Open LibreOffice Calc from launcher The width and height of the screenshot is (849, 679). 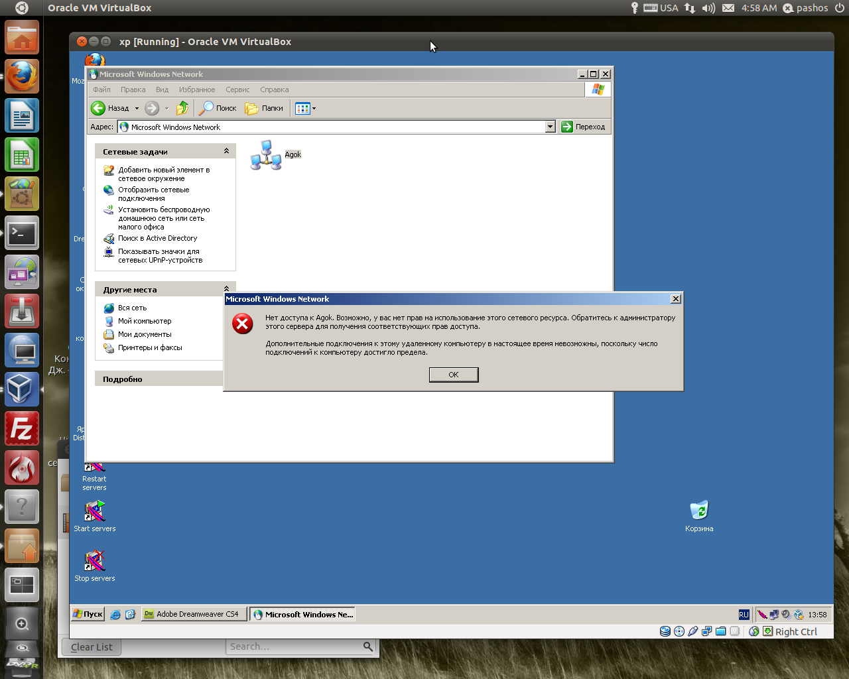[22, 155]
